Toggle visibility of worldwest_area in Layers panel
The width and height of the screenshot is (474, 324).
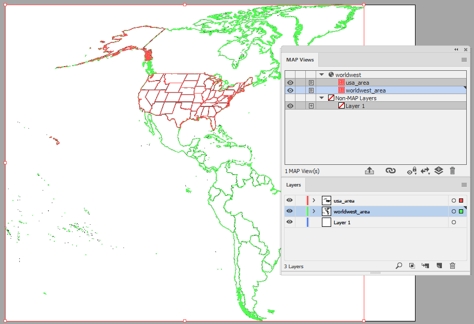coord(290,211)
